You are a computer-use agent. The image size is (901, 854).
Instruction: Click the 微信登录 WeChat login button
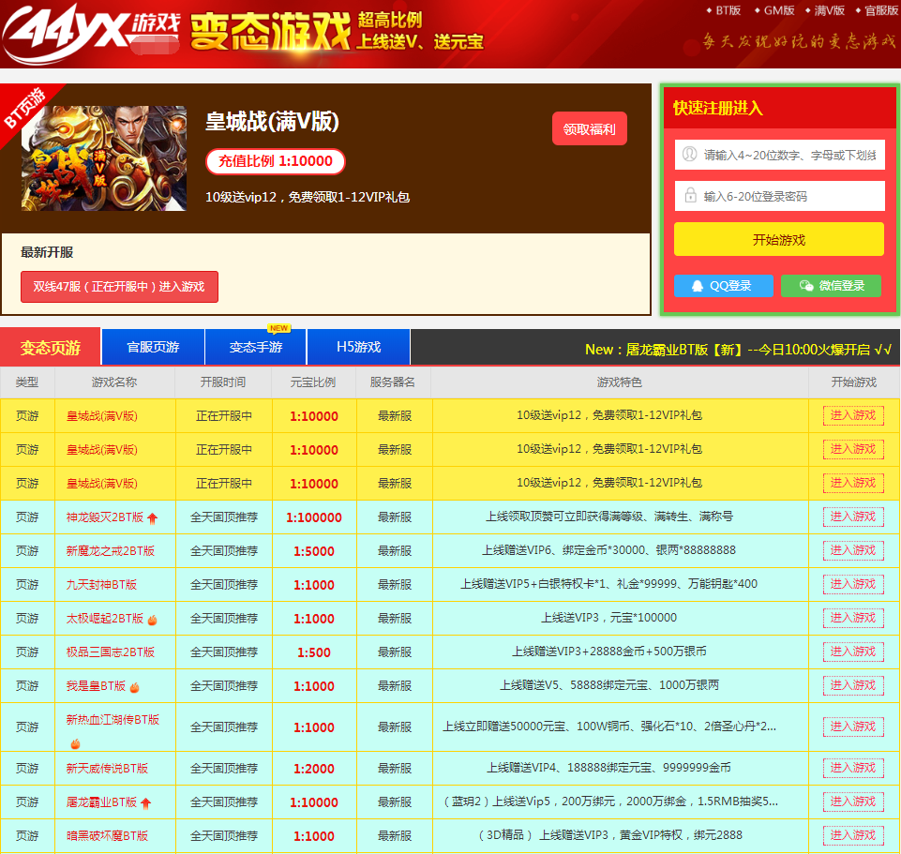(x=831, y=286)
